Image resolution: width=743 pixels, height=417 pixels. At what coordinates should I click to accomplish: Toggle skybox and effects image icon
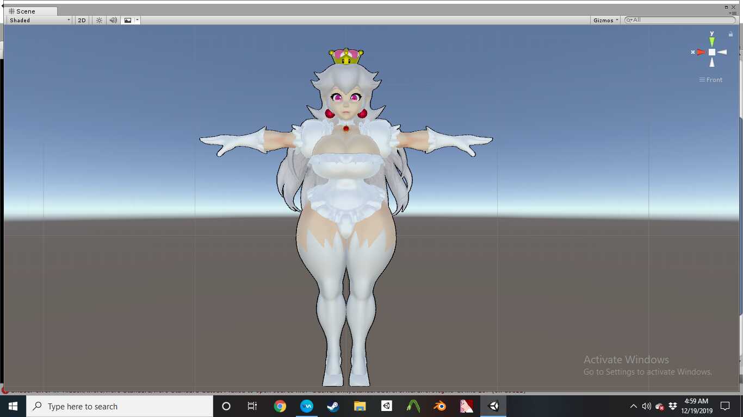click(128, 20)
